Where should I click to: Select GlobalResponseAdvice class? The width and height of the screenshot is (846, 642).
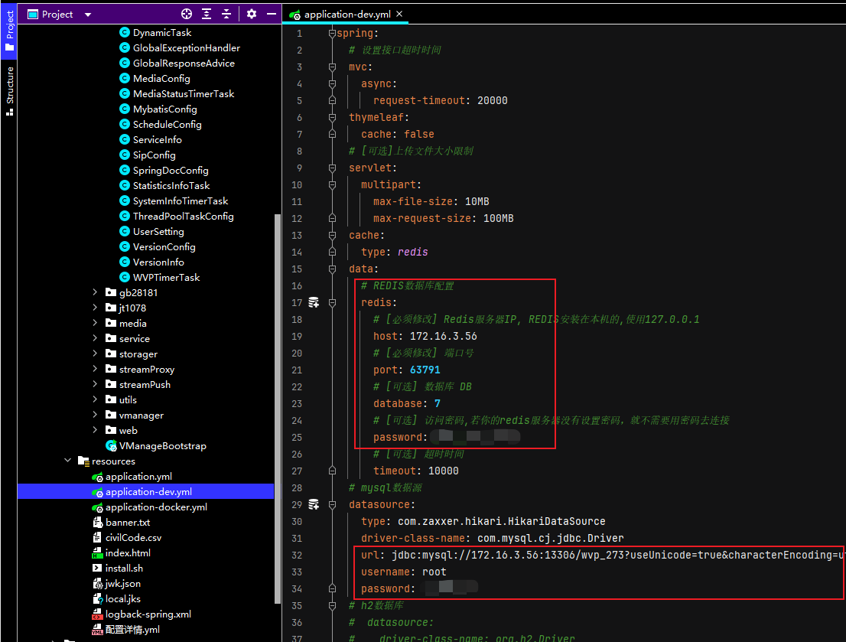pos(184,64)
